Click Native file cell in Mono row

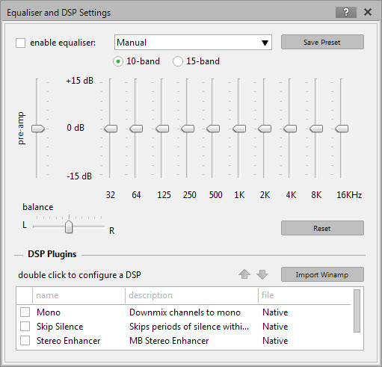click(275, 312)
